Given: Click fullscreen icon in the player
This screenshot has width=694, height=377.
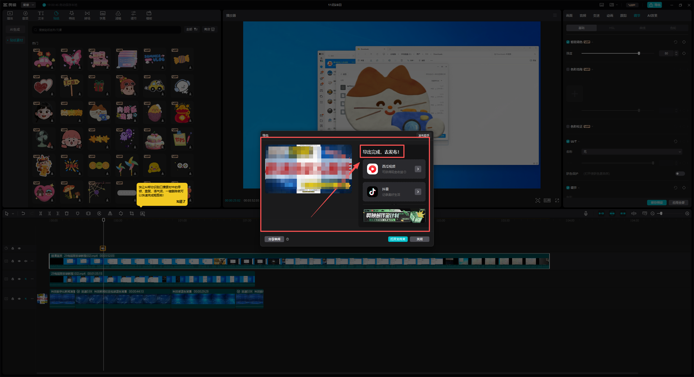Looking at the screenshot, I should pyautogui.click(x=557, y=200).
